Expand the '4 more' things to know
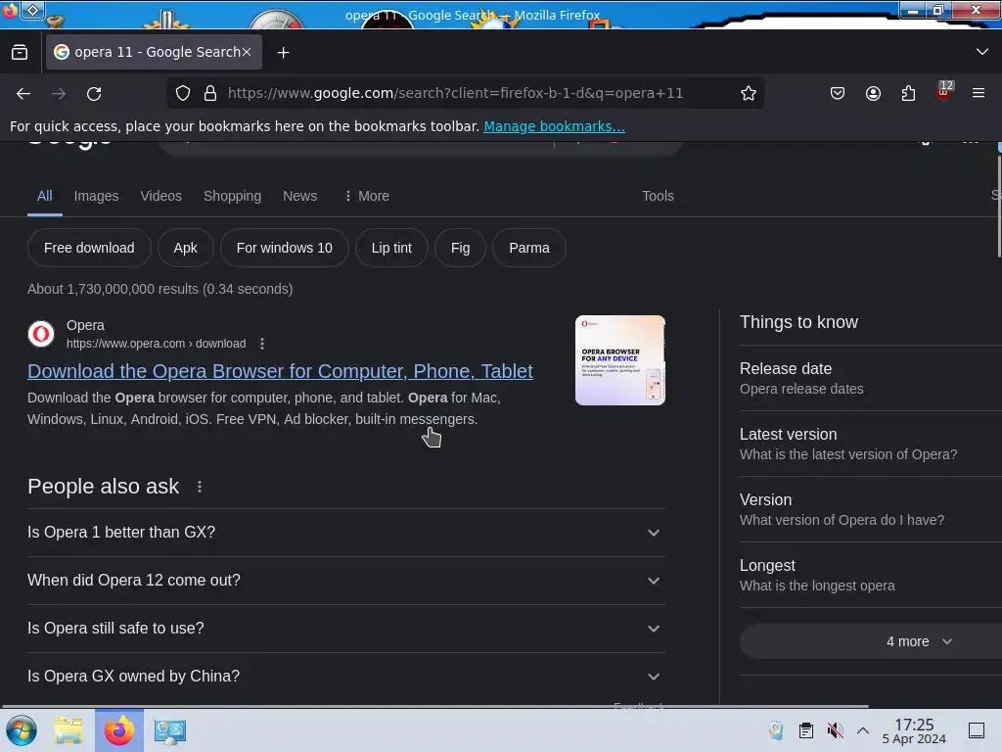 919,641
